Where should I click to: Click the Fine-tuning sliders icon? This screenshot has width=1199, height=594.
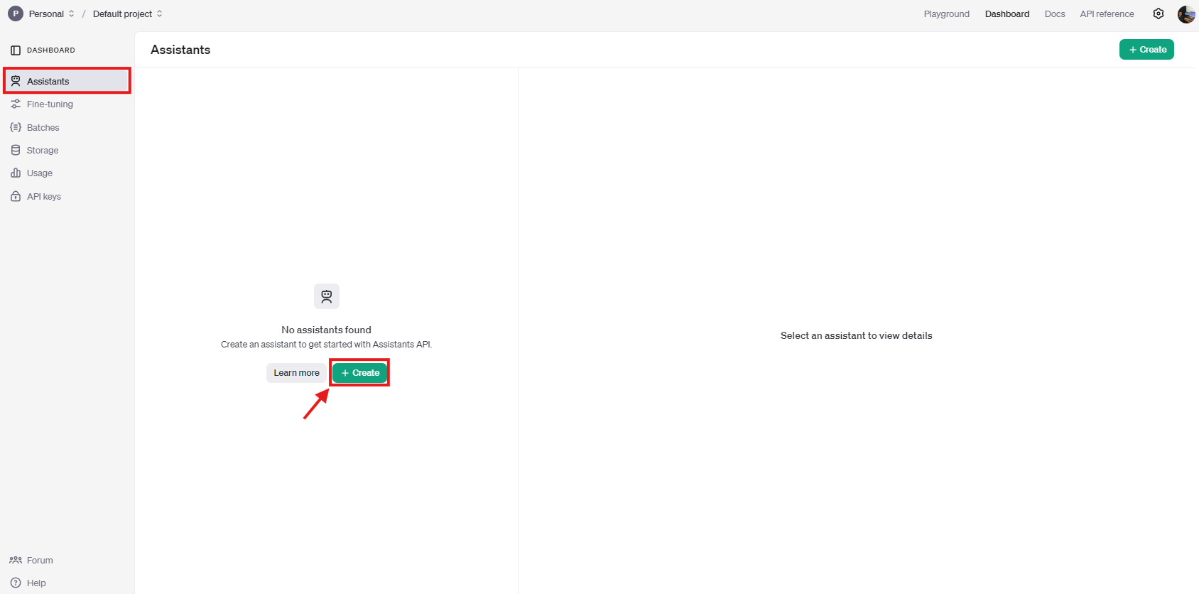16,104
